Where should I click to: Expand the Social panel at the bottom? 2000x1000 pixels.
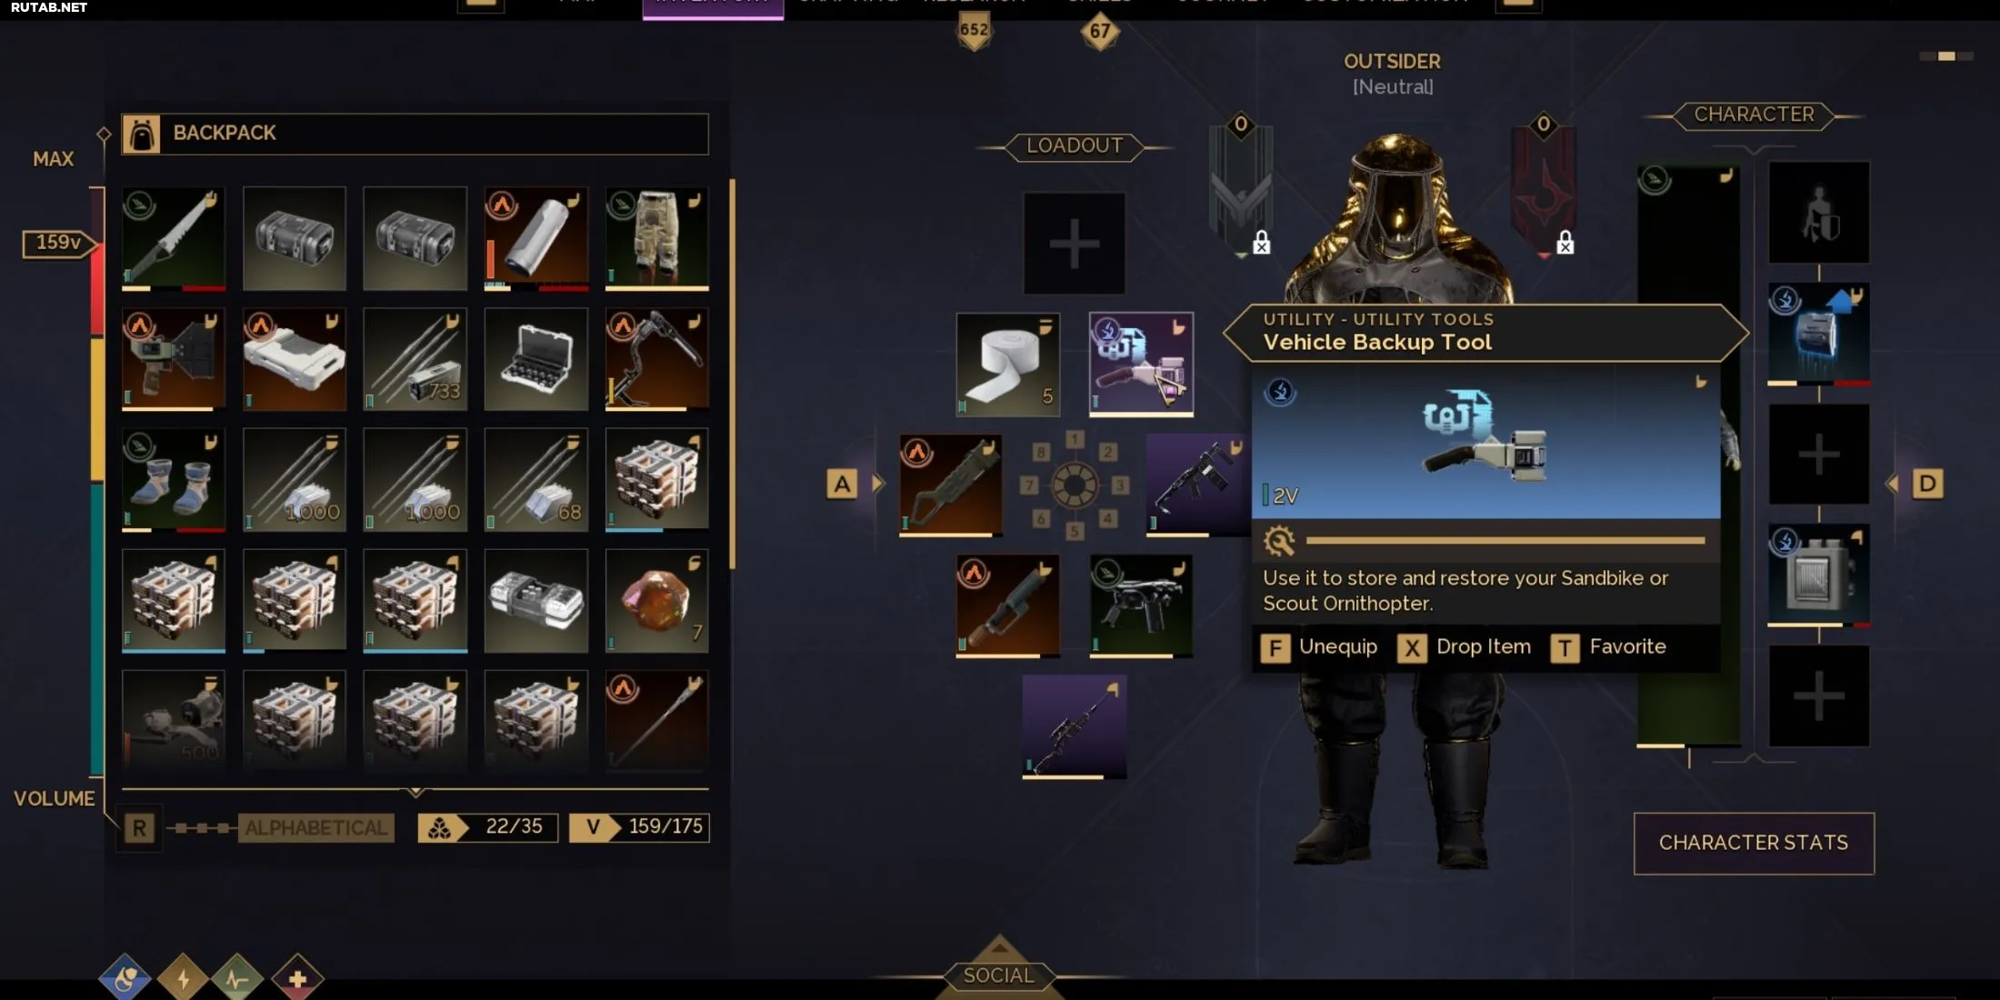click(x=998, y=969)
